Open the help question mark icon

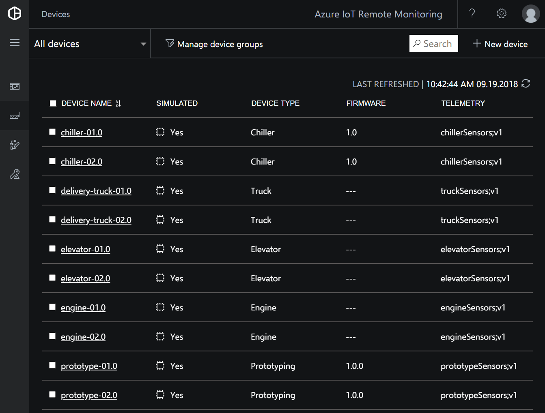click(472, 14)
